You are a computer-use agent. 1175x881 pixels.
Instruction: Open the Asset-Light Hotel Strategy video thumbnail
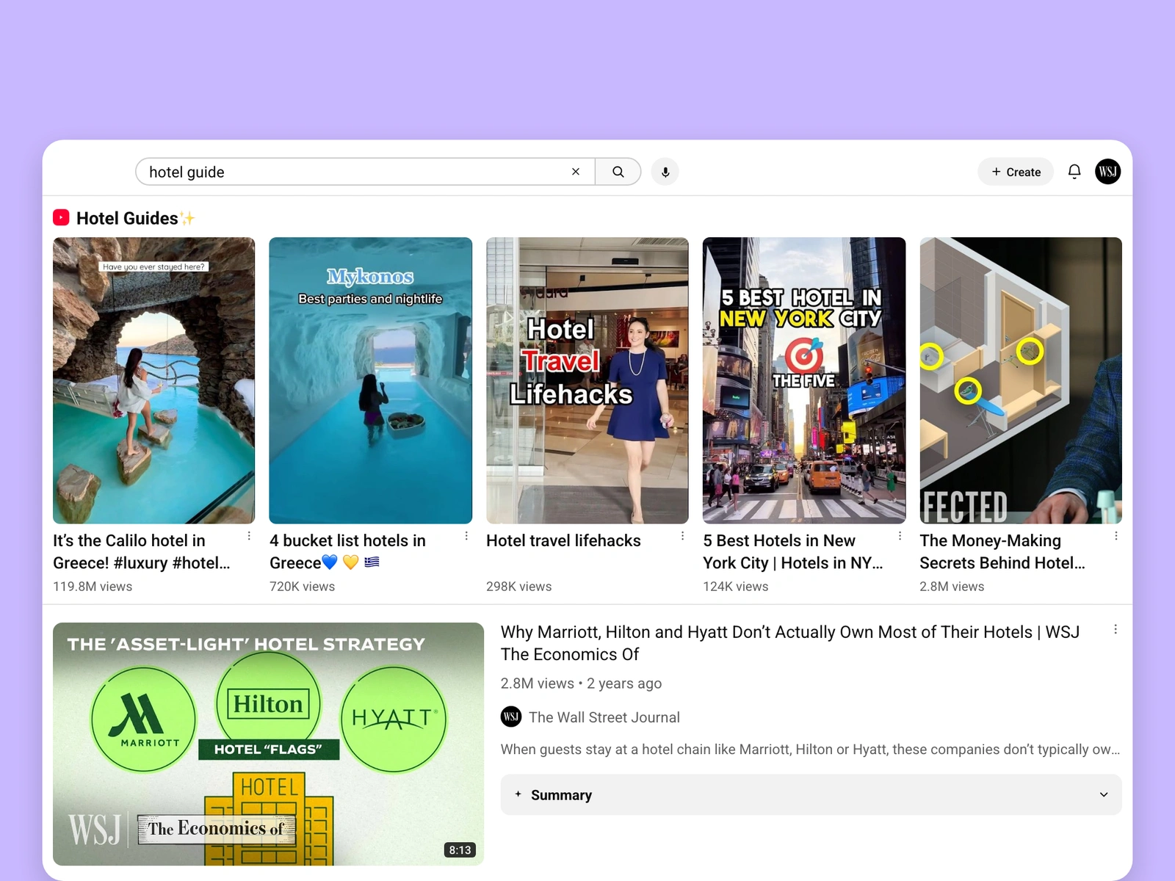pos(268,744)
